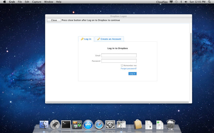Open the Capture menu

pos(37,2)
